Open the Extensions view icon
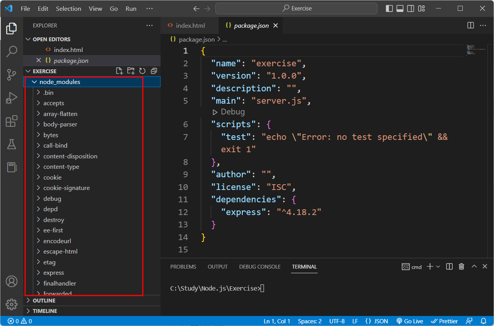 (12, 121)
